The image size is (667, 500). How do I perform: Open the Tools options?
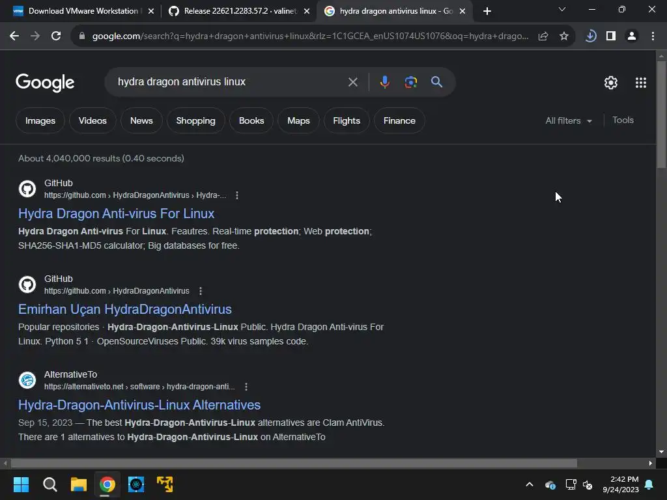(x=623, y=120)
